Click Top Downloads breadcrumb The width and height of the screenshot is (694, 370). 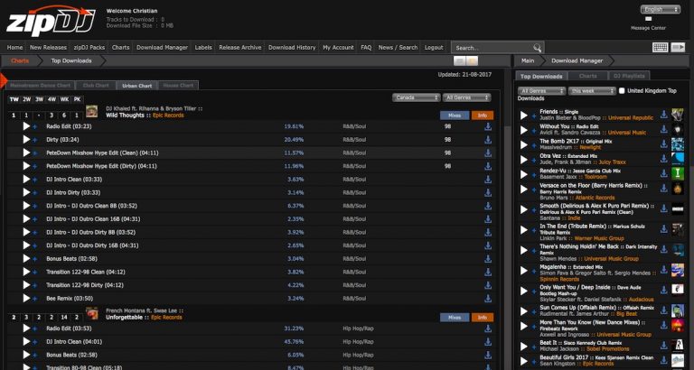[x=71, y=61]
